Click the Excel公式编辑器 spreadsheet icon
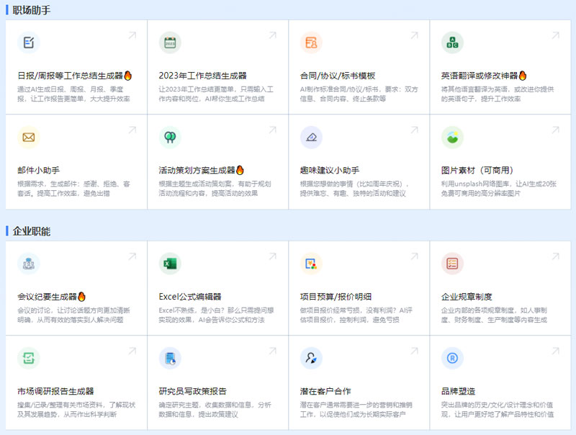The image size is (576, 435). coord(169,262)
